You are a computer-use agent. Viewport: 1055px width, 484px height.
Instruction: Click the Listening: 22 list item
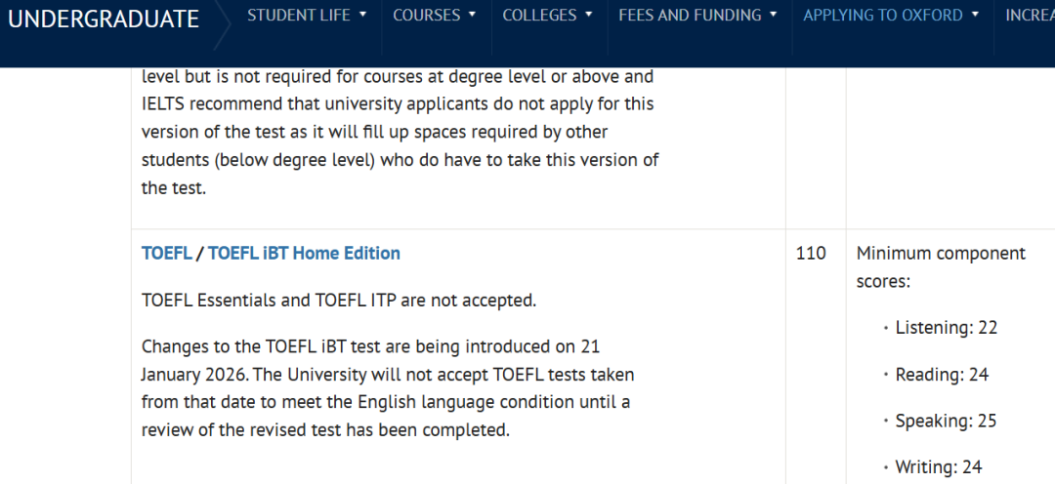tap(946, 328)
